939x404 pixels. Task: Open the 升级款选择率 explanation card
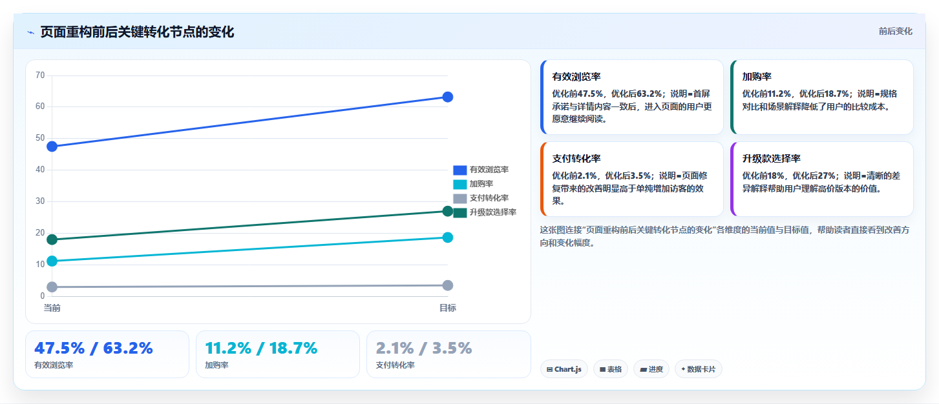pyautogui.click(x=821, y=179)
